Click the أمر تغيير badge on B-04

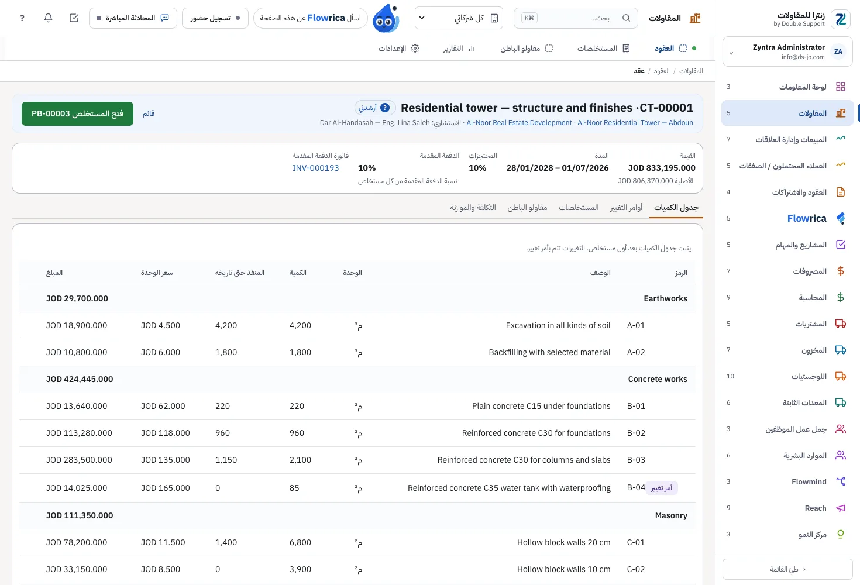pyautogui.click(x=662, y=488)
